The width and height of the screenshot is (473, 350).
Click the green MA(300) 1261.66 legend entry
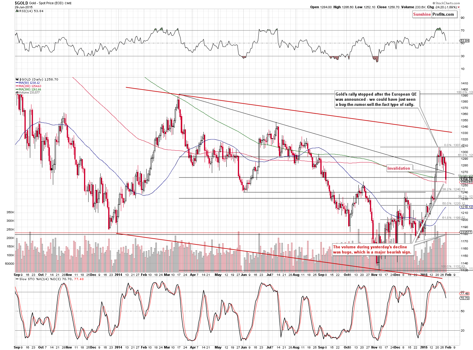28,90
